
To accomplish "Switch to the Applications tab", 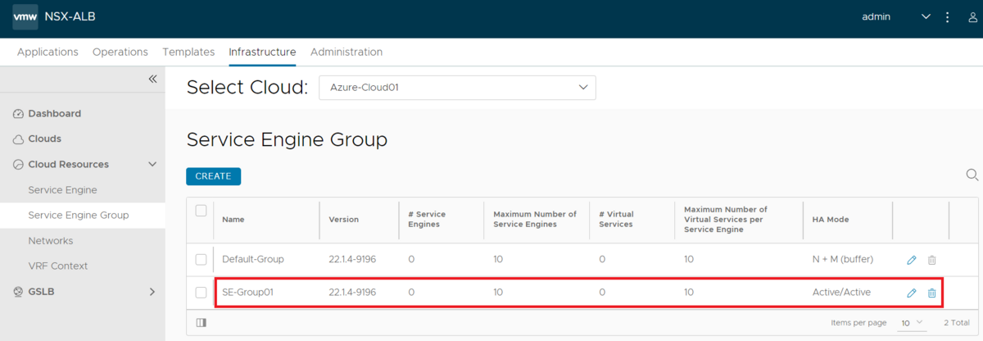I will click(48, 52).
